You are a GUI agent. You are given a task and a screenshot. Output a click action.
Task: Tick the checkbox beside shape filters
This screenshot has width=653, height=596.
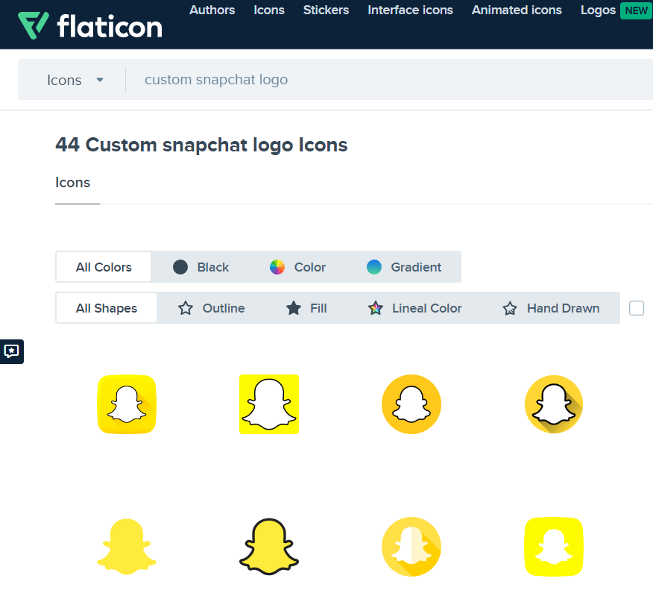click(x=637, y=308)
